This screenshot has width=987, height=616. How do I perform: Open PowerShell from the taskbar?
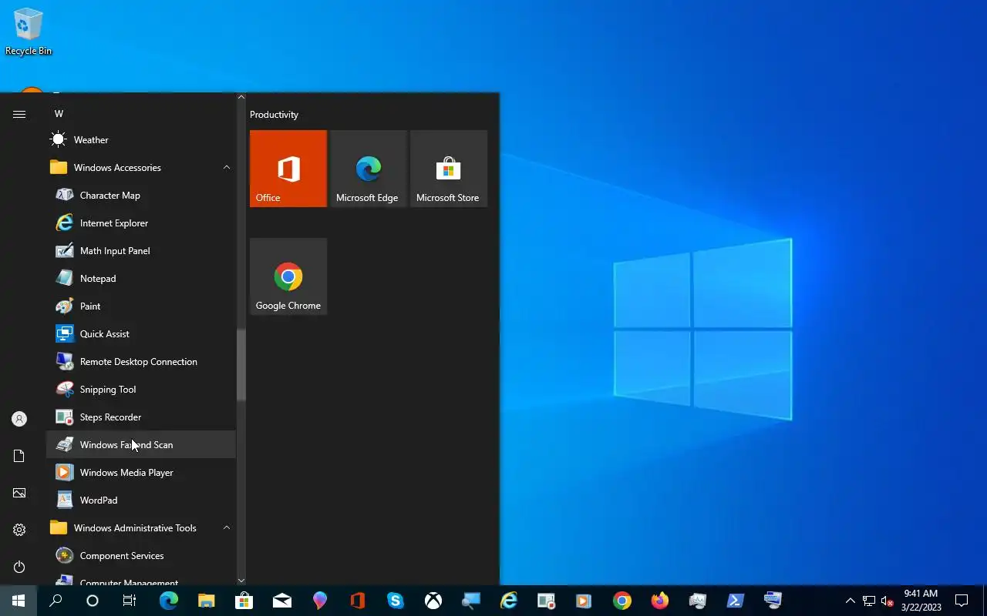point(736,601)
